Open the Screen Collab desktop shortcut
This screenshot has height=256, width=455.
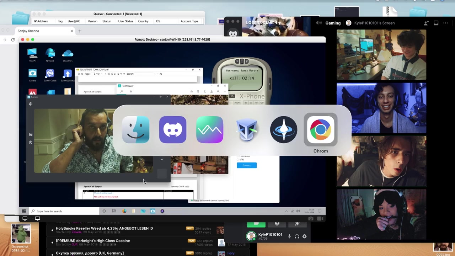pyautogui.click(x=50, y=75)
